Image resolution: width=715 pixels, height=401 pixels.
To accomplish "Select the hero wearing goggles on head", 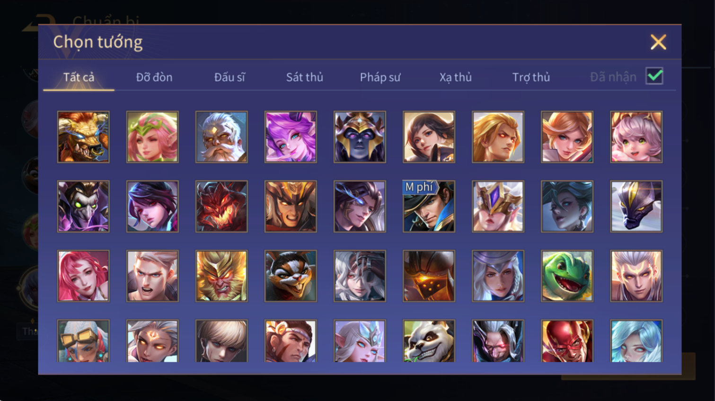I will pos(83,341).
